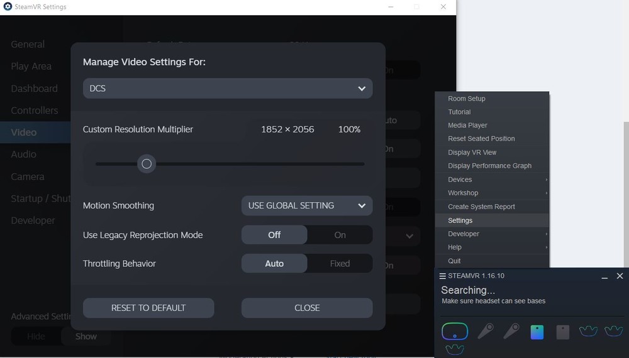Launch Media Player menu item
Image resolution: width=629 pixels, height=358 pixels.
[x=493, y=126]
